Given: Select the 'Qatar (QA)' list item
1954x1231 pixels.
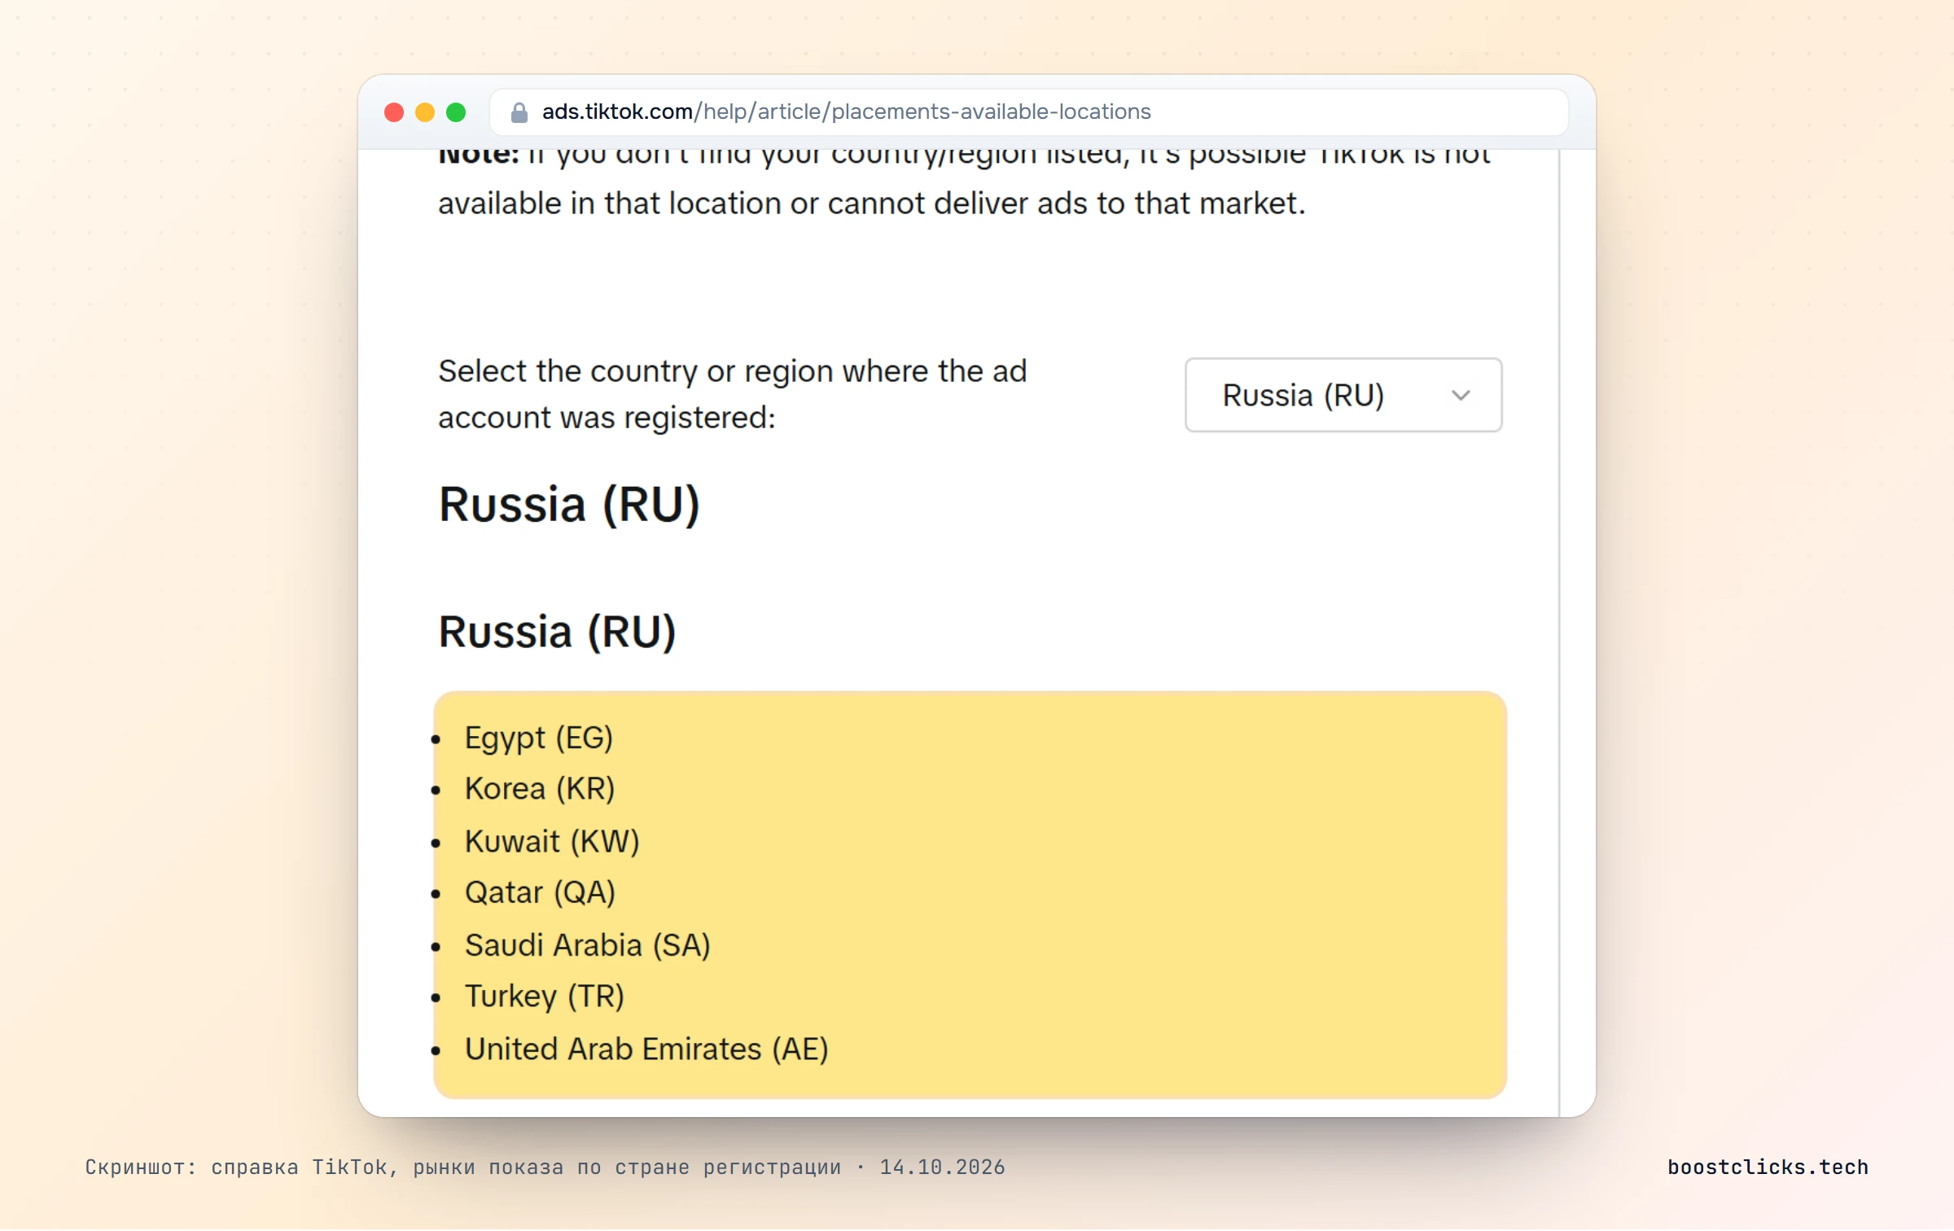Looking at the screenshot, I should coord(540,892).
